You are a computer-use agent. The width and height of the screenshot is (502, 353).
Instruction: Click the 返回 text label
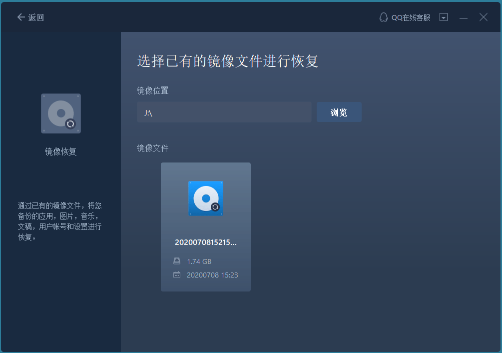point(36,17)
